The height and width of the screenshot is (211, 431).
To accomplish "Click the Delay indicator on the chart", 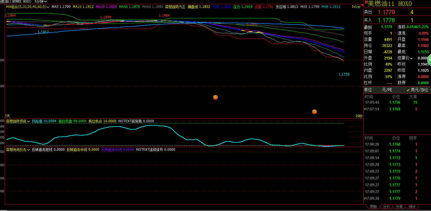I will (x=356, y=7).
